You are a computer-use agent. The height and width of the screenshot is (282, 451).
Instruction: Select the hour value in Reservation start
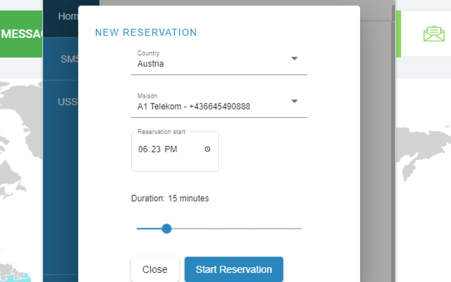point(143,149)
